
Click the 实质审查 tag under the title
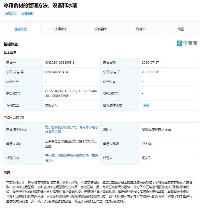click(27, 14)
